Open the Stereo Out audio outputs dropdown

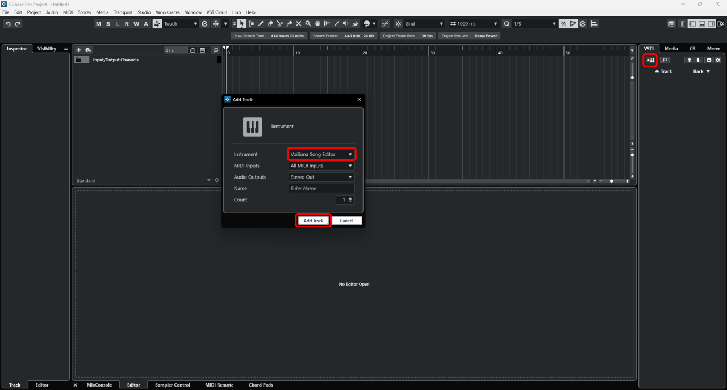tap(321, 177)
